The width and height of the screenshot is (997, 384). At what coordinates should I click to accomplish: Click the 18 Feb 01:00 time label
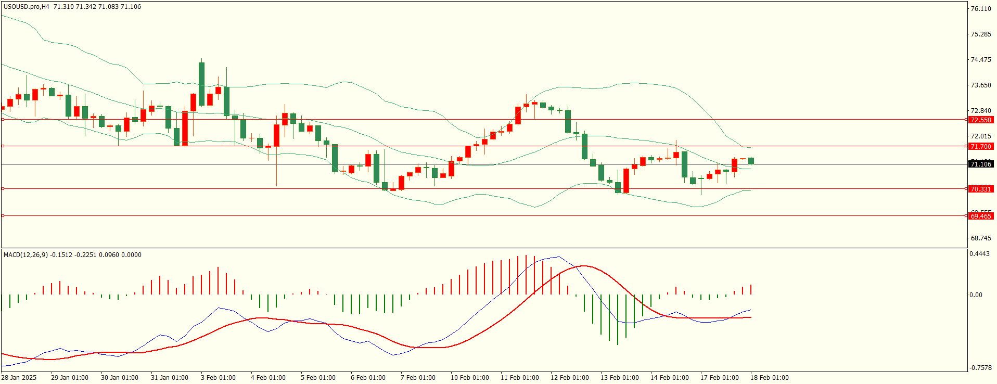[x=770, y=378]
